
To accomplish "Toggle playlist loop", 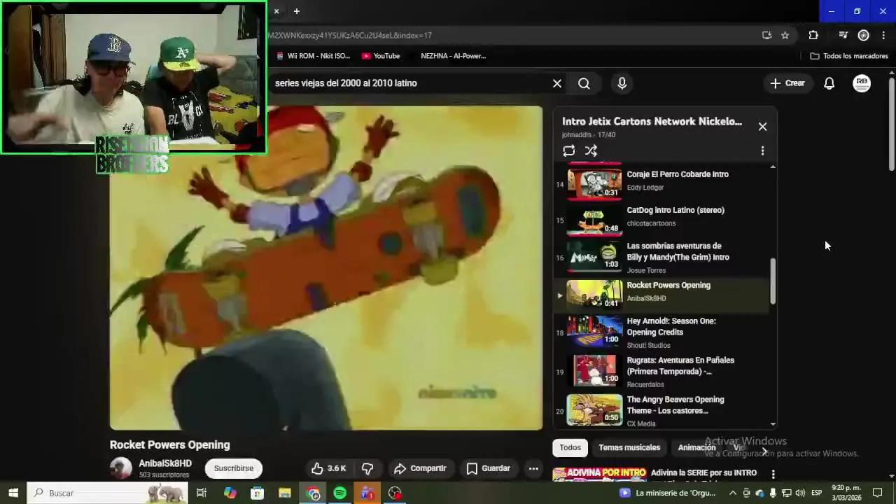I will 568,150.
